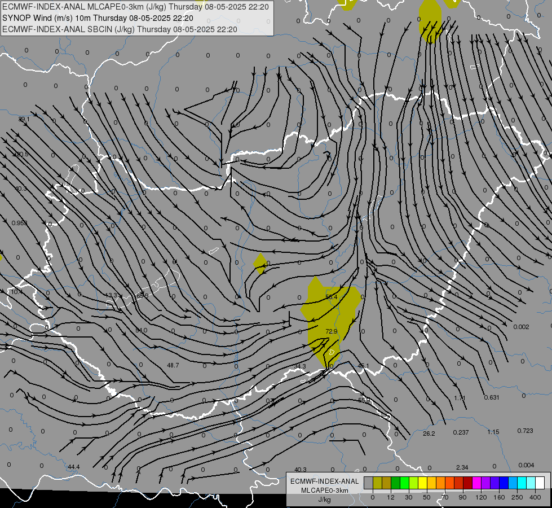Viewport: 552px width, 508px height.
Task: Click the legend tick label '250'
Action: coord(517,497)
